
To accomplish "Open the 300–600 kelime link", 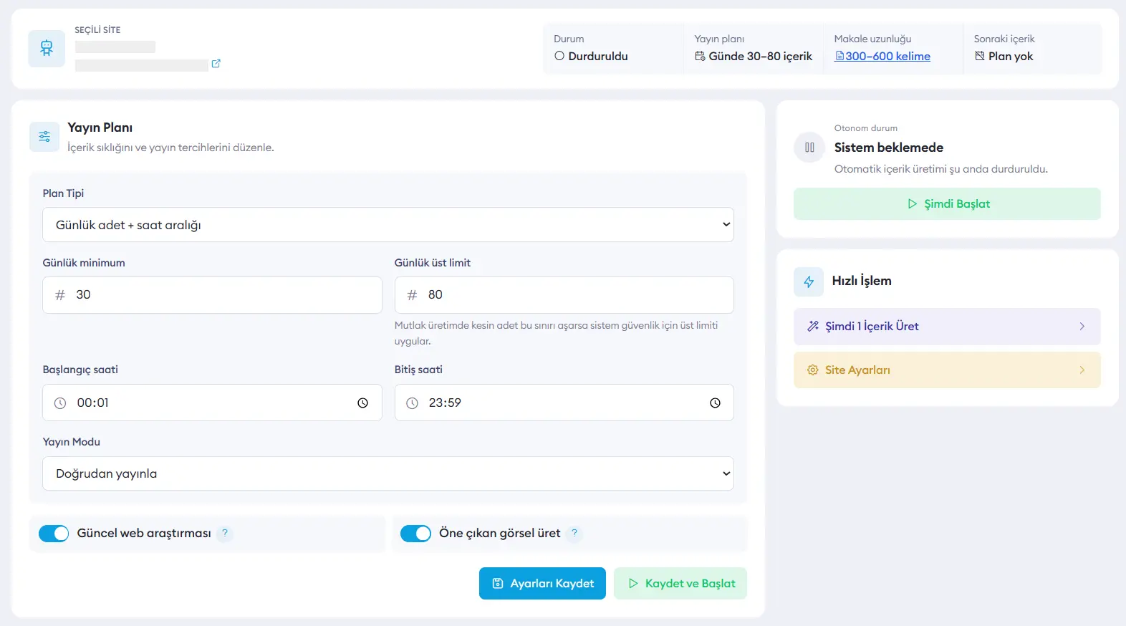I will (x=882, y=57).
